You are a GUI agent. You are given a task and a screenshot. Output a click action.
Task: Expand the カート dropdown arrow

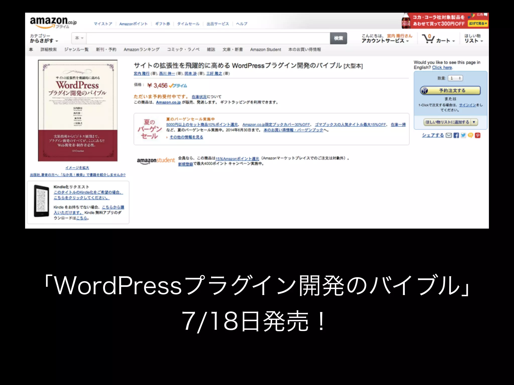pyautogui.click(x=454, y=41)
